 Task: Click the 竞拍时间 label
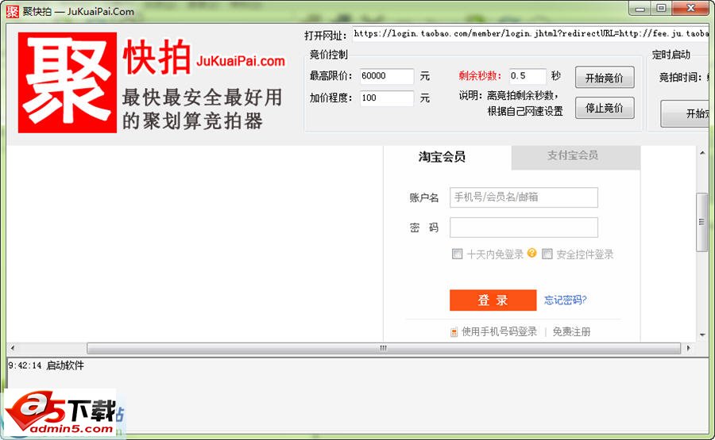tap(680, 78)
